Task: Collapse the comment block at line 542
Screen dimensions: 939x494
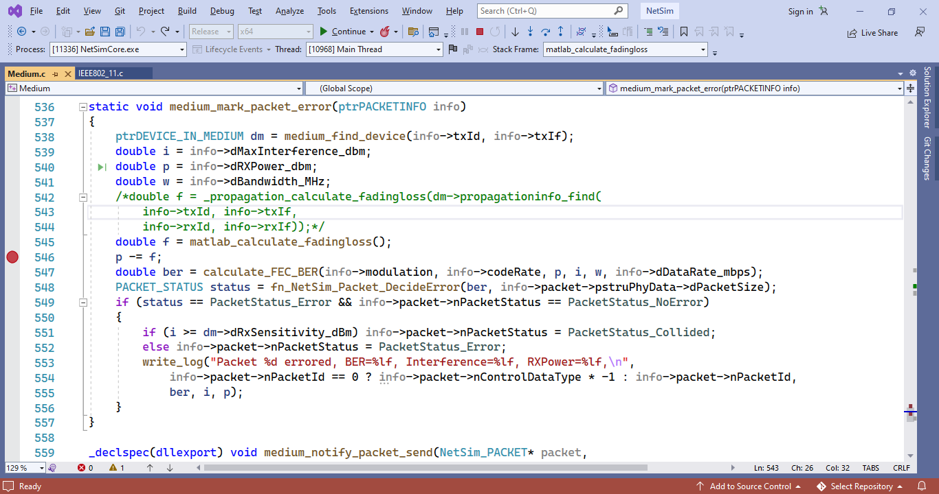Action: [83, 198]
